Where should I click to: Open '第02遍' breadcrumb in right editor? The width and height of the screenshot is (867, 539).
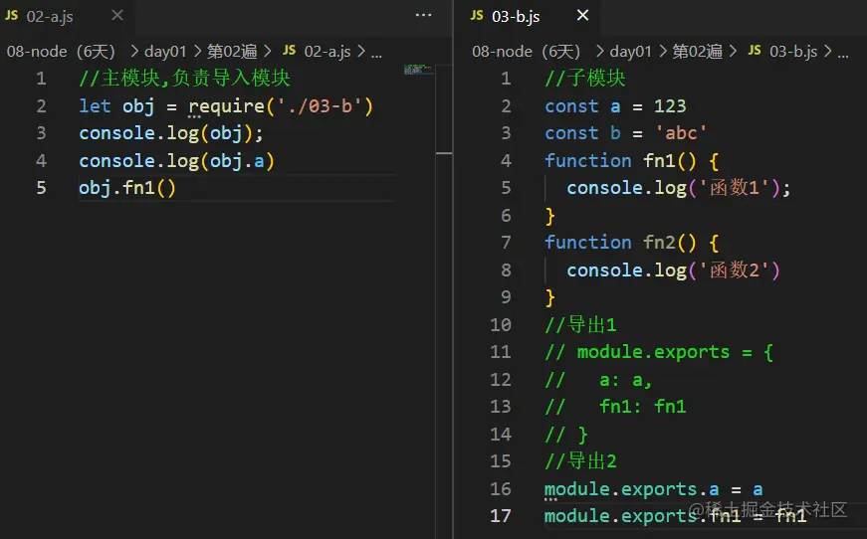click(x=698, y=52)
